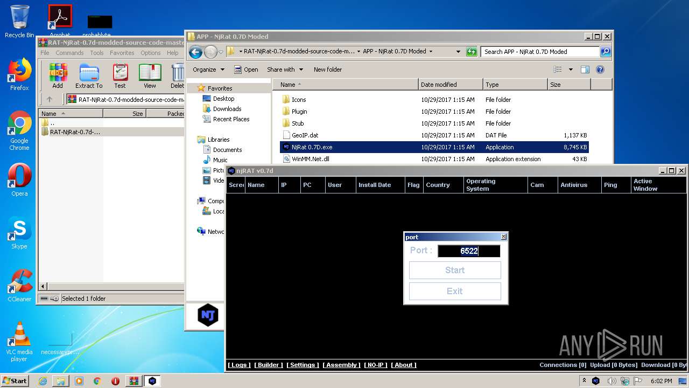Close the port dialog
689x388 pixels.
[503, 237]
